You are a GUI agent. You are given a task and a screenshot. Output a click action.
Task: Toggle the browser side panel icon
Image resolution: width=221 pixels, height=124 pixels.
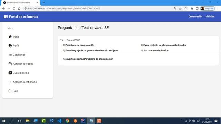(x=197, y=8)
